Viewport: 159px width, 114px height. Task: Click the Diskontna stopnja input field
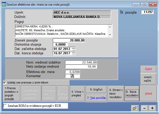tap(60, 45)
